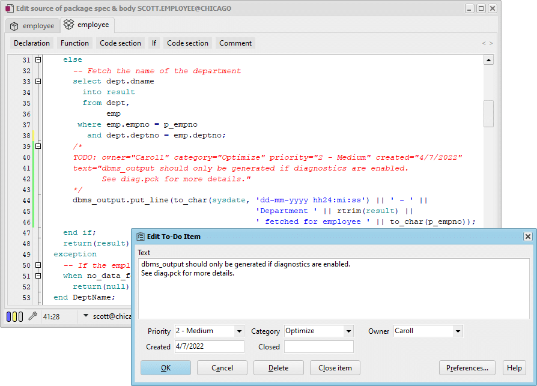Click 'return(result)' on line 48
This screenshot has width=537, height=386.
point(96,243)
